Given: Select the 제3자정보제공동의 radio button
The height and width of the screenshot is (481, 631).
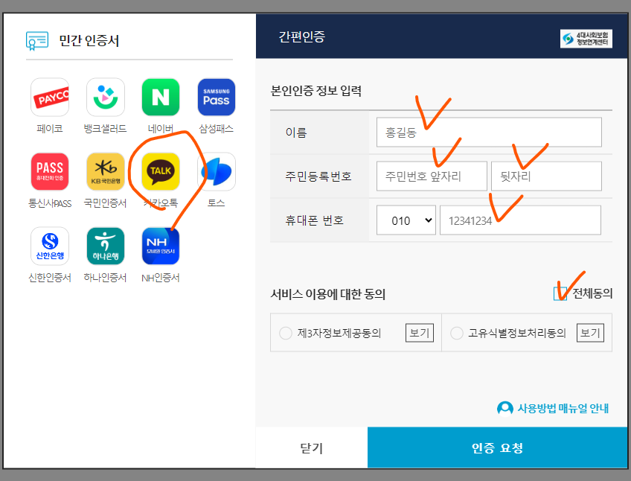Looking at the screenshot, I should click(x=286, y=333).
